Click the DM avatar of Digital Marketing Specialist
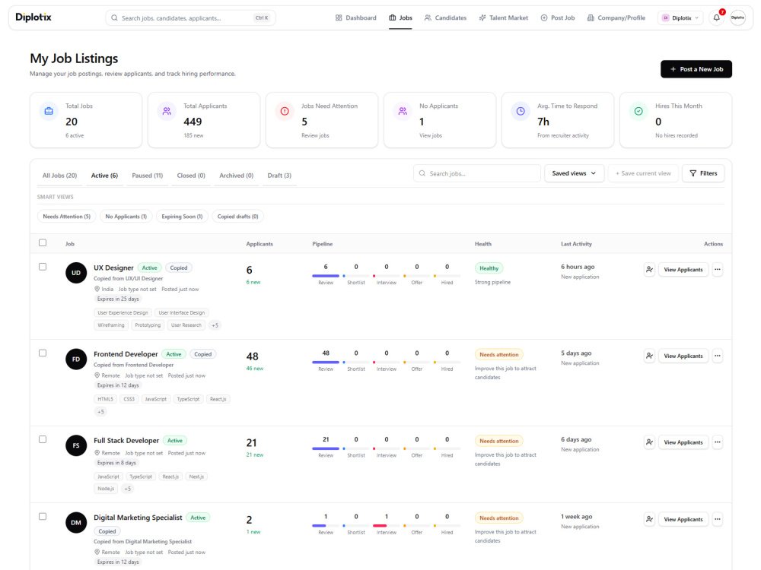The image size is (761, 570). tap(76, 523)
